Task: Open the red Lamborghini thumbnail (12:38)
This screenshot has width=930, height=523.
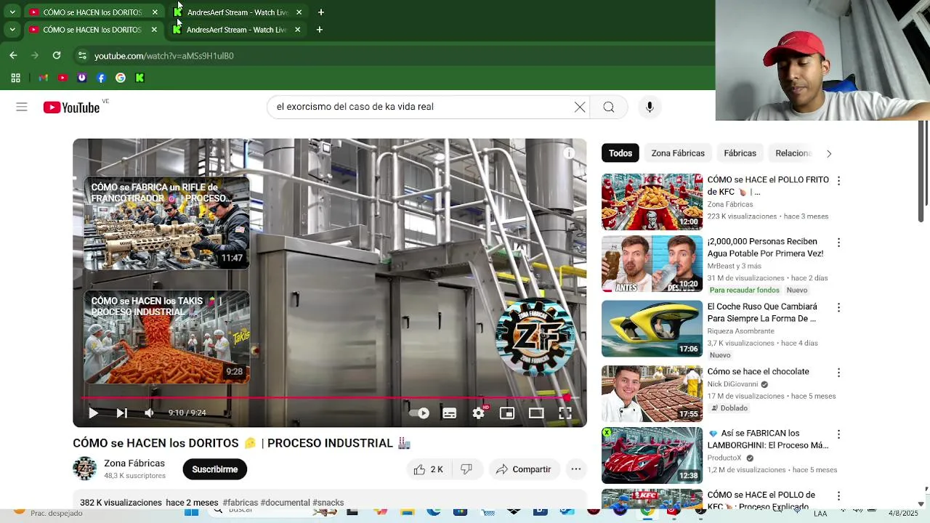Action: (652, 455)
